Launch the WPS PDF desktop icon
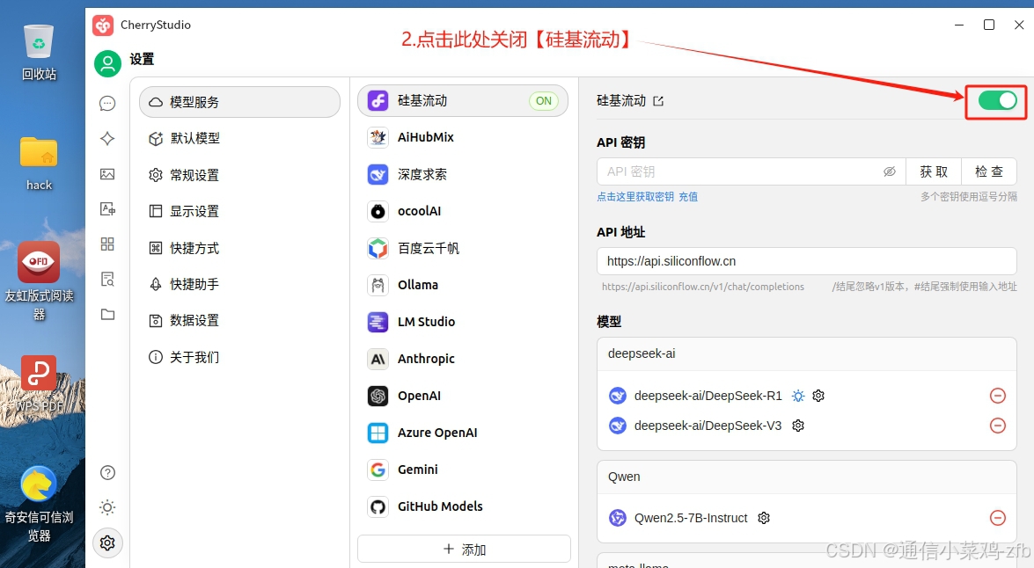1034x568 pixels. (39, 383)
